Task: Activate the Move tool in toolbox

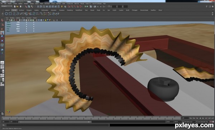Action: pos(2,33)
